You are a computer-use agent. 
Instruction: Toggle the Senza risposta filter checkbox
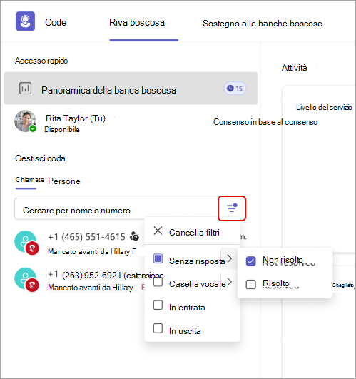click(x=158, y=258)
